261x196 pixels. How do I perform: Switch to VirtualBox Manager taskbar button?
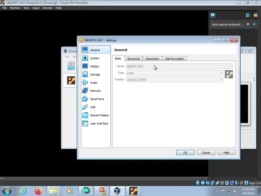coord(117,191)
